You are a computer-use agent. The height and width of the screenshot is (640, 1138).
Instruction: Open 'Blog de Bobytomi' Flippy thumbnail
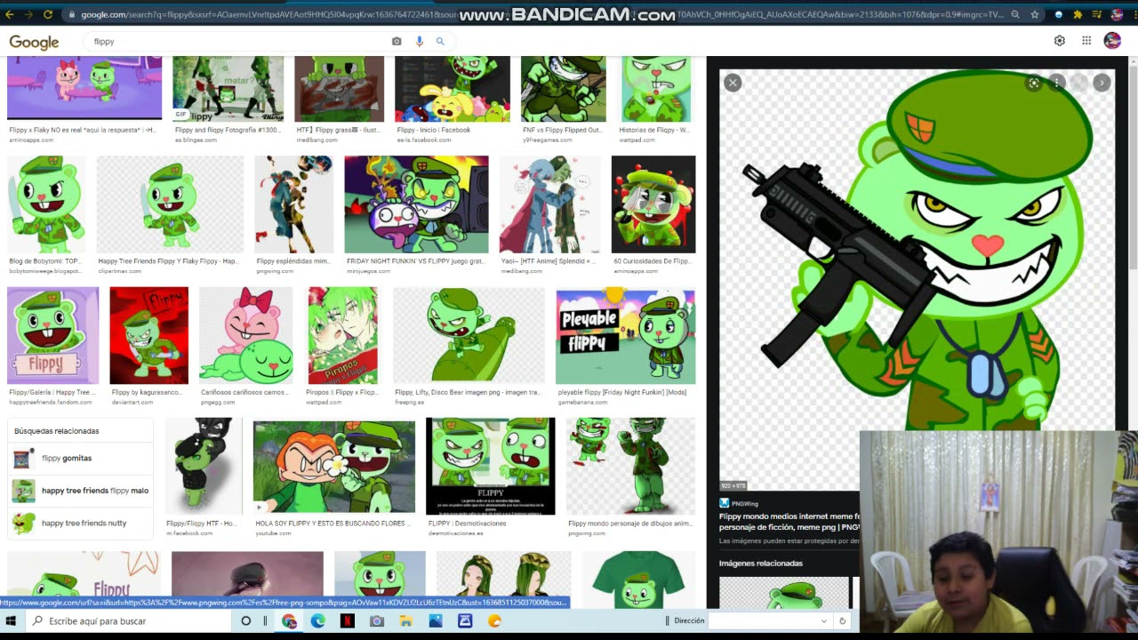[46, 204]
